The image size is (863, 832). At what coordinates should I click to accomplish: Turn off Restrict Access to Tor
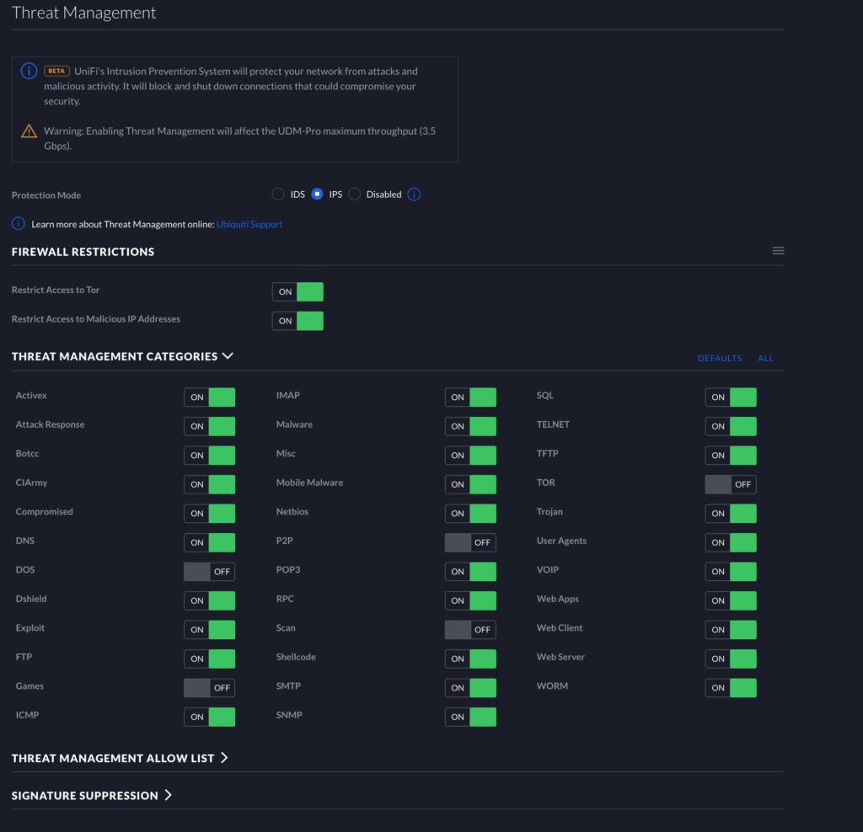tap(297, 292)
